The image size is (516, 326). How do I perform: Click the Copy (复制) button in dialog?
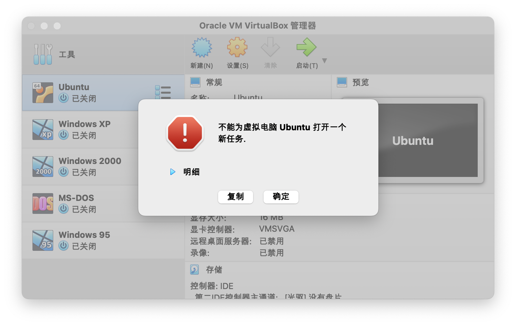[236, 197]
